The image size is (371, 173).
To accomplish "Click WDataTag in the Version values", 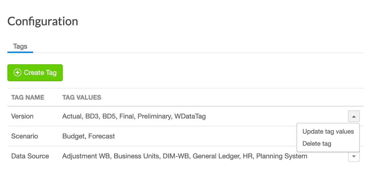I will pos(190,116).
